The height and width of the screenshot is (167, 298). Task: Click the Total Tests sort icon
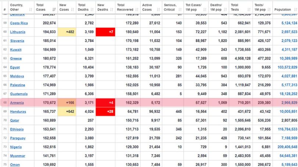tap(249, 10)
